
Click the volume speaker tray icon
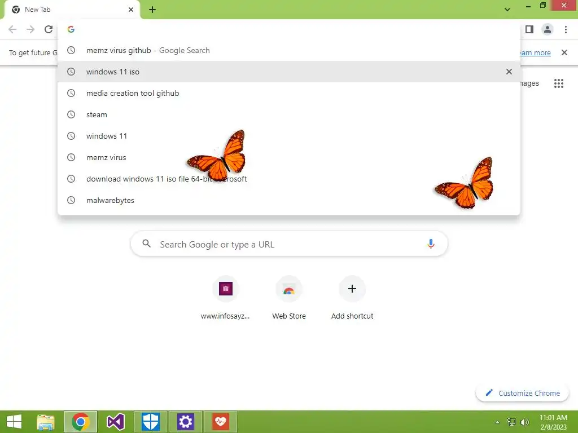click(x=524, y=422)
